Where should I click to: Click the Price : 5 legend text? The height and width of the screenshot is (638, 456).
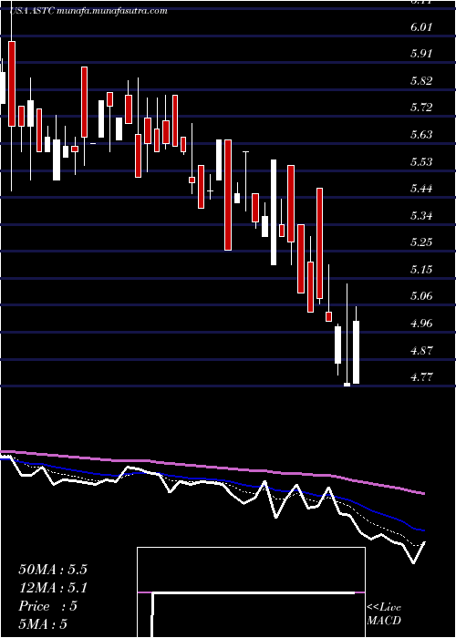[47, 606]
